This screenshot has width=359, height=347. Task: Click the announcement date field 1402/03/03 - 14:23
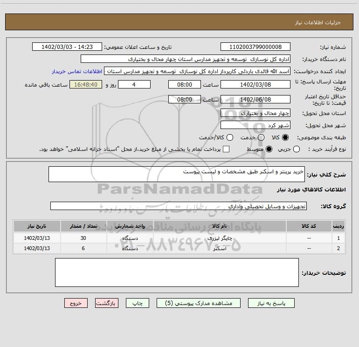coord(67,47)
